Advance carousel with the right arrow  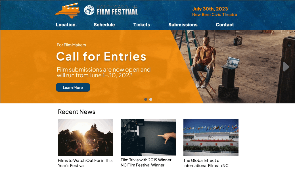tap(286, 66)
